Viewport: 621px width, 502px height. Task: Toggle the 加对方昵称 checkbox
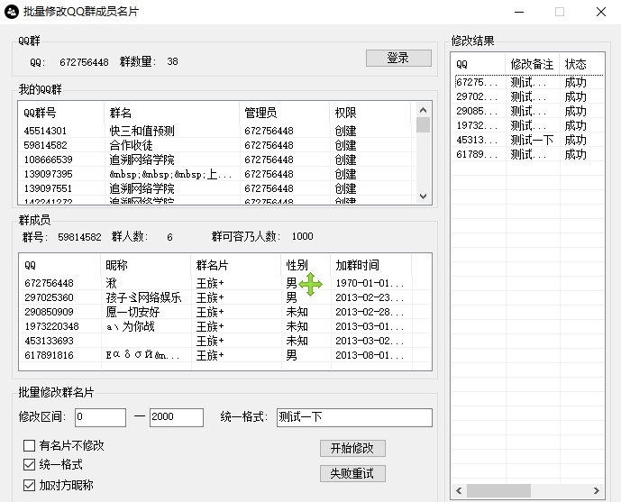30,485
